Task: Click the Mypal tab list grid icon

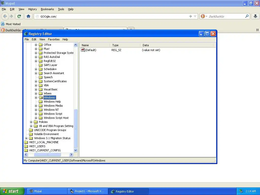Action: [257, 30]
